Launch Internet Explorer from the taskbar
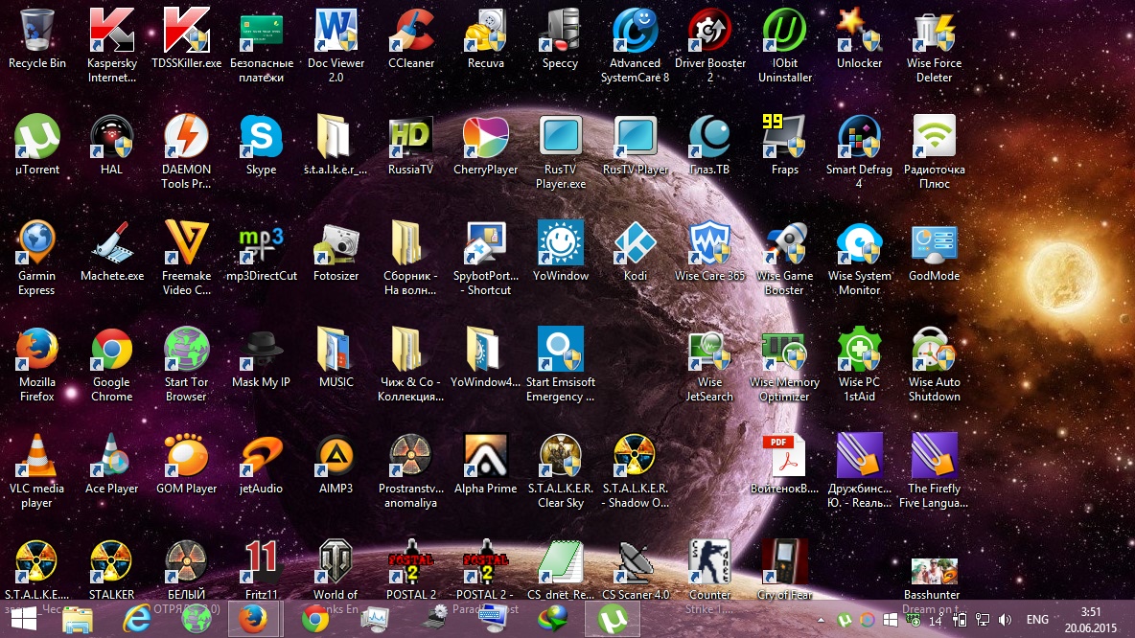This screenshot has width=1135, height=638. pos(136,620)
